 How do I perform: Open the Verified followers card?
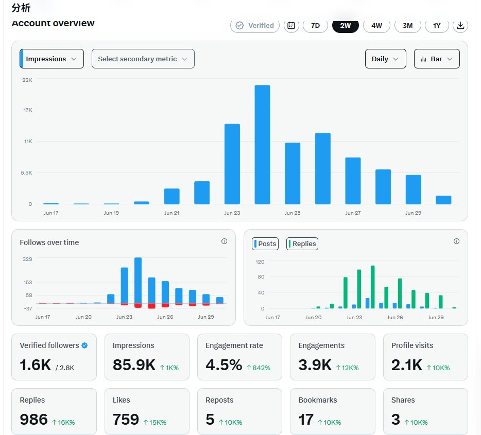point(54,357)
